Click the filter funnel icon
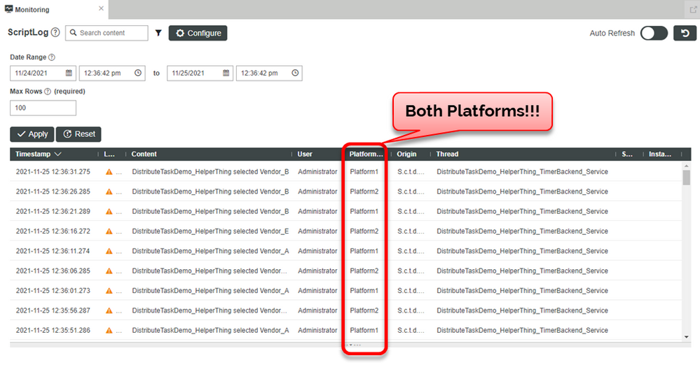 (x=158, y=33)
